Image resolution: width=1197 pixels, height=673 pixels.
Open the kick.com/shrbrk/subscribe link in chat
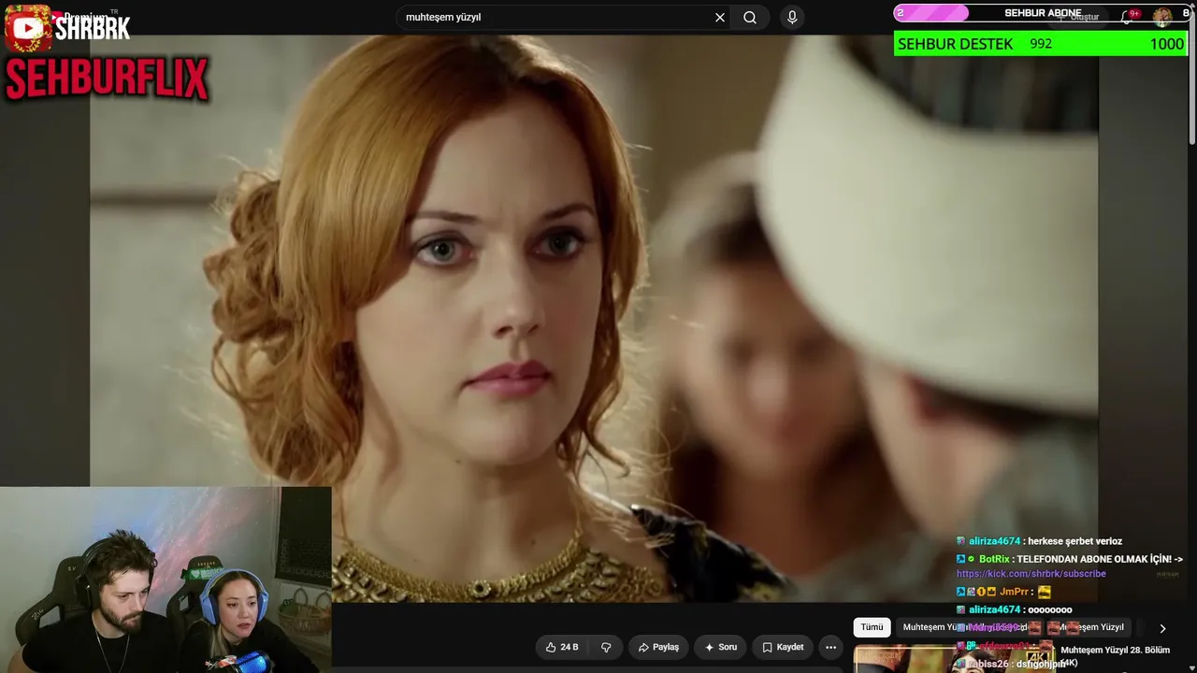pos(1031,574)
